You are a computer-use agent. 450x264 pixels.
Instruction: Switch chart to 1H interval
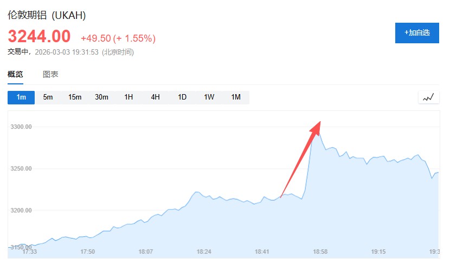point(128,97)
